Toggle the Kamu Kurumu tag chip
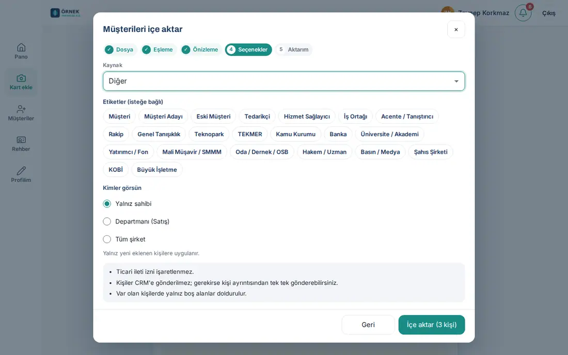This screenshot has height=355, width=568. point(295,134)
